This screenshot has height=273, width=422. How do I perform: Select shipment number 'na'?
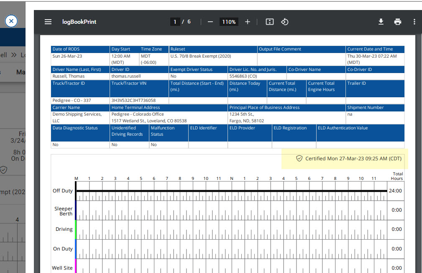point(350,114)
